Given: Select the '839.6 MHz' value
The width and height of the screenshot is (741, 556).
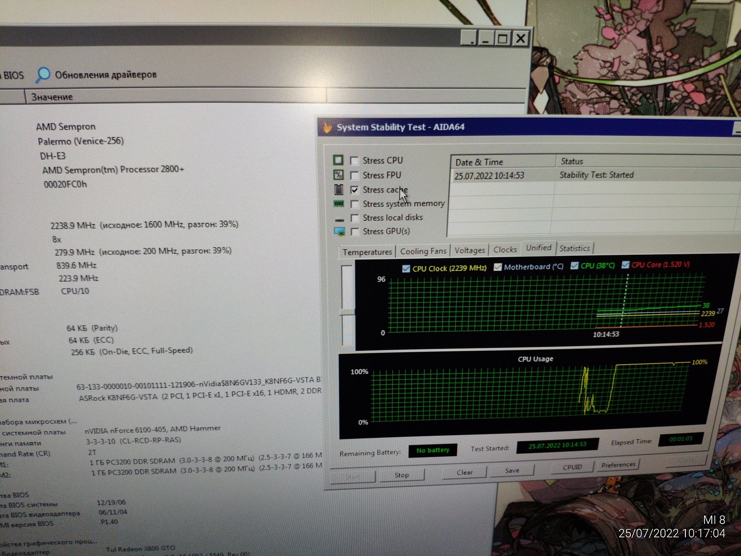Looking at the screenshot, I should 76,265.
